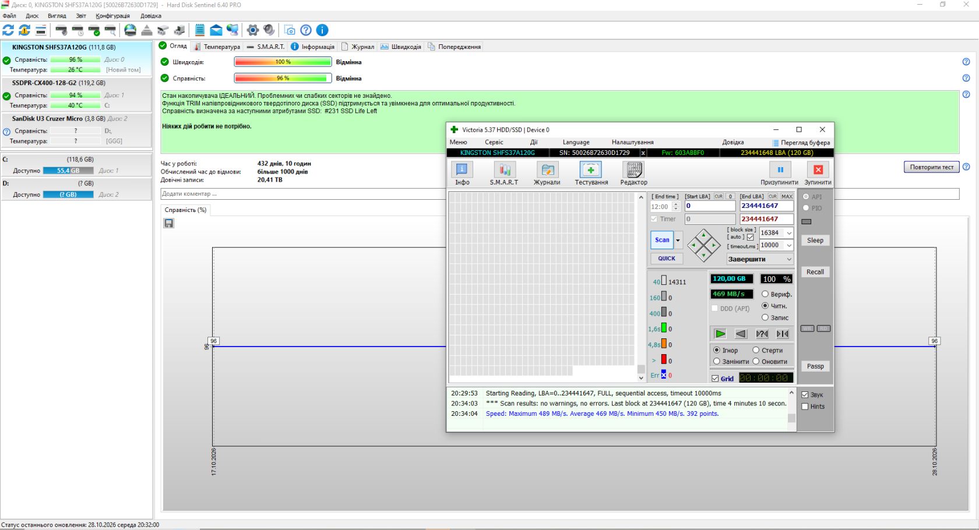Click the refresh all disks toolbar icon
This screenshot has height=530, width=979.
[x=8, y=30]
